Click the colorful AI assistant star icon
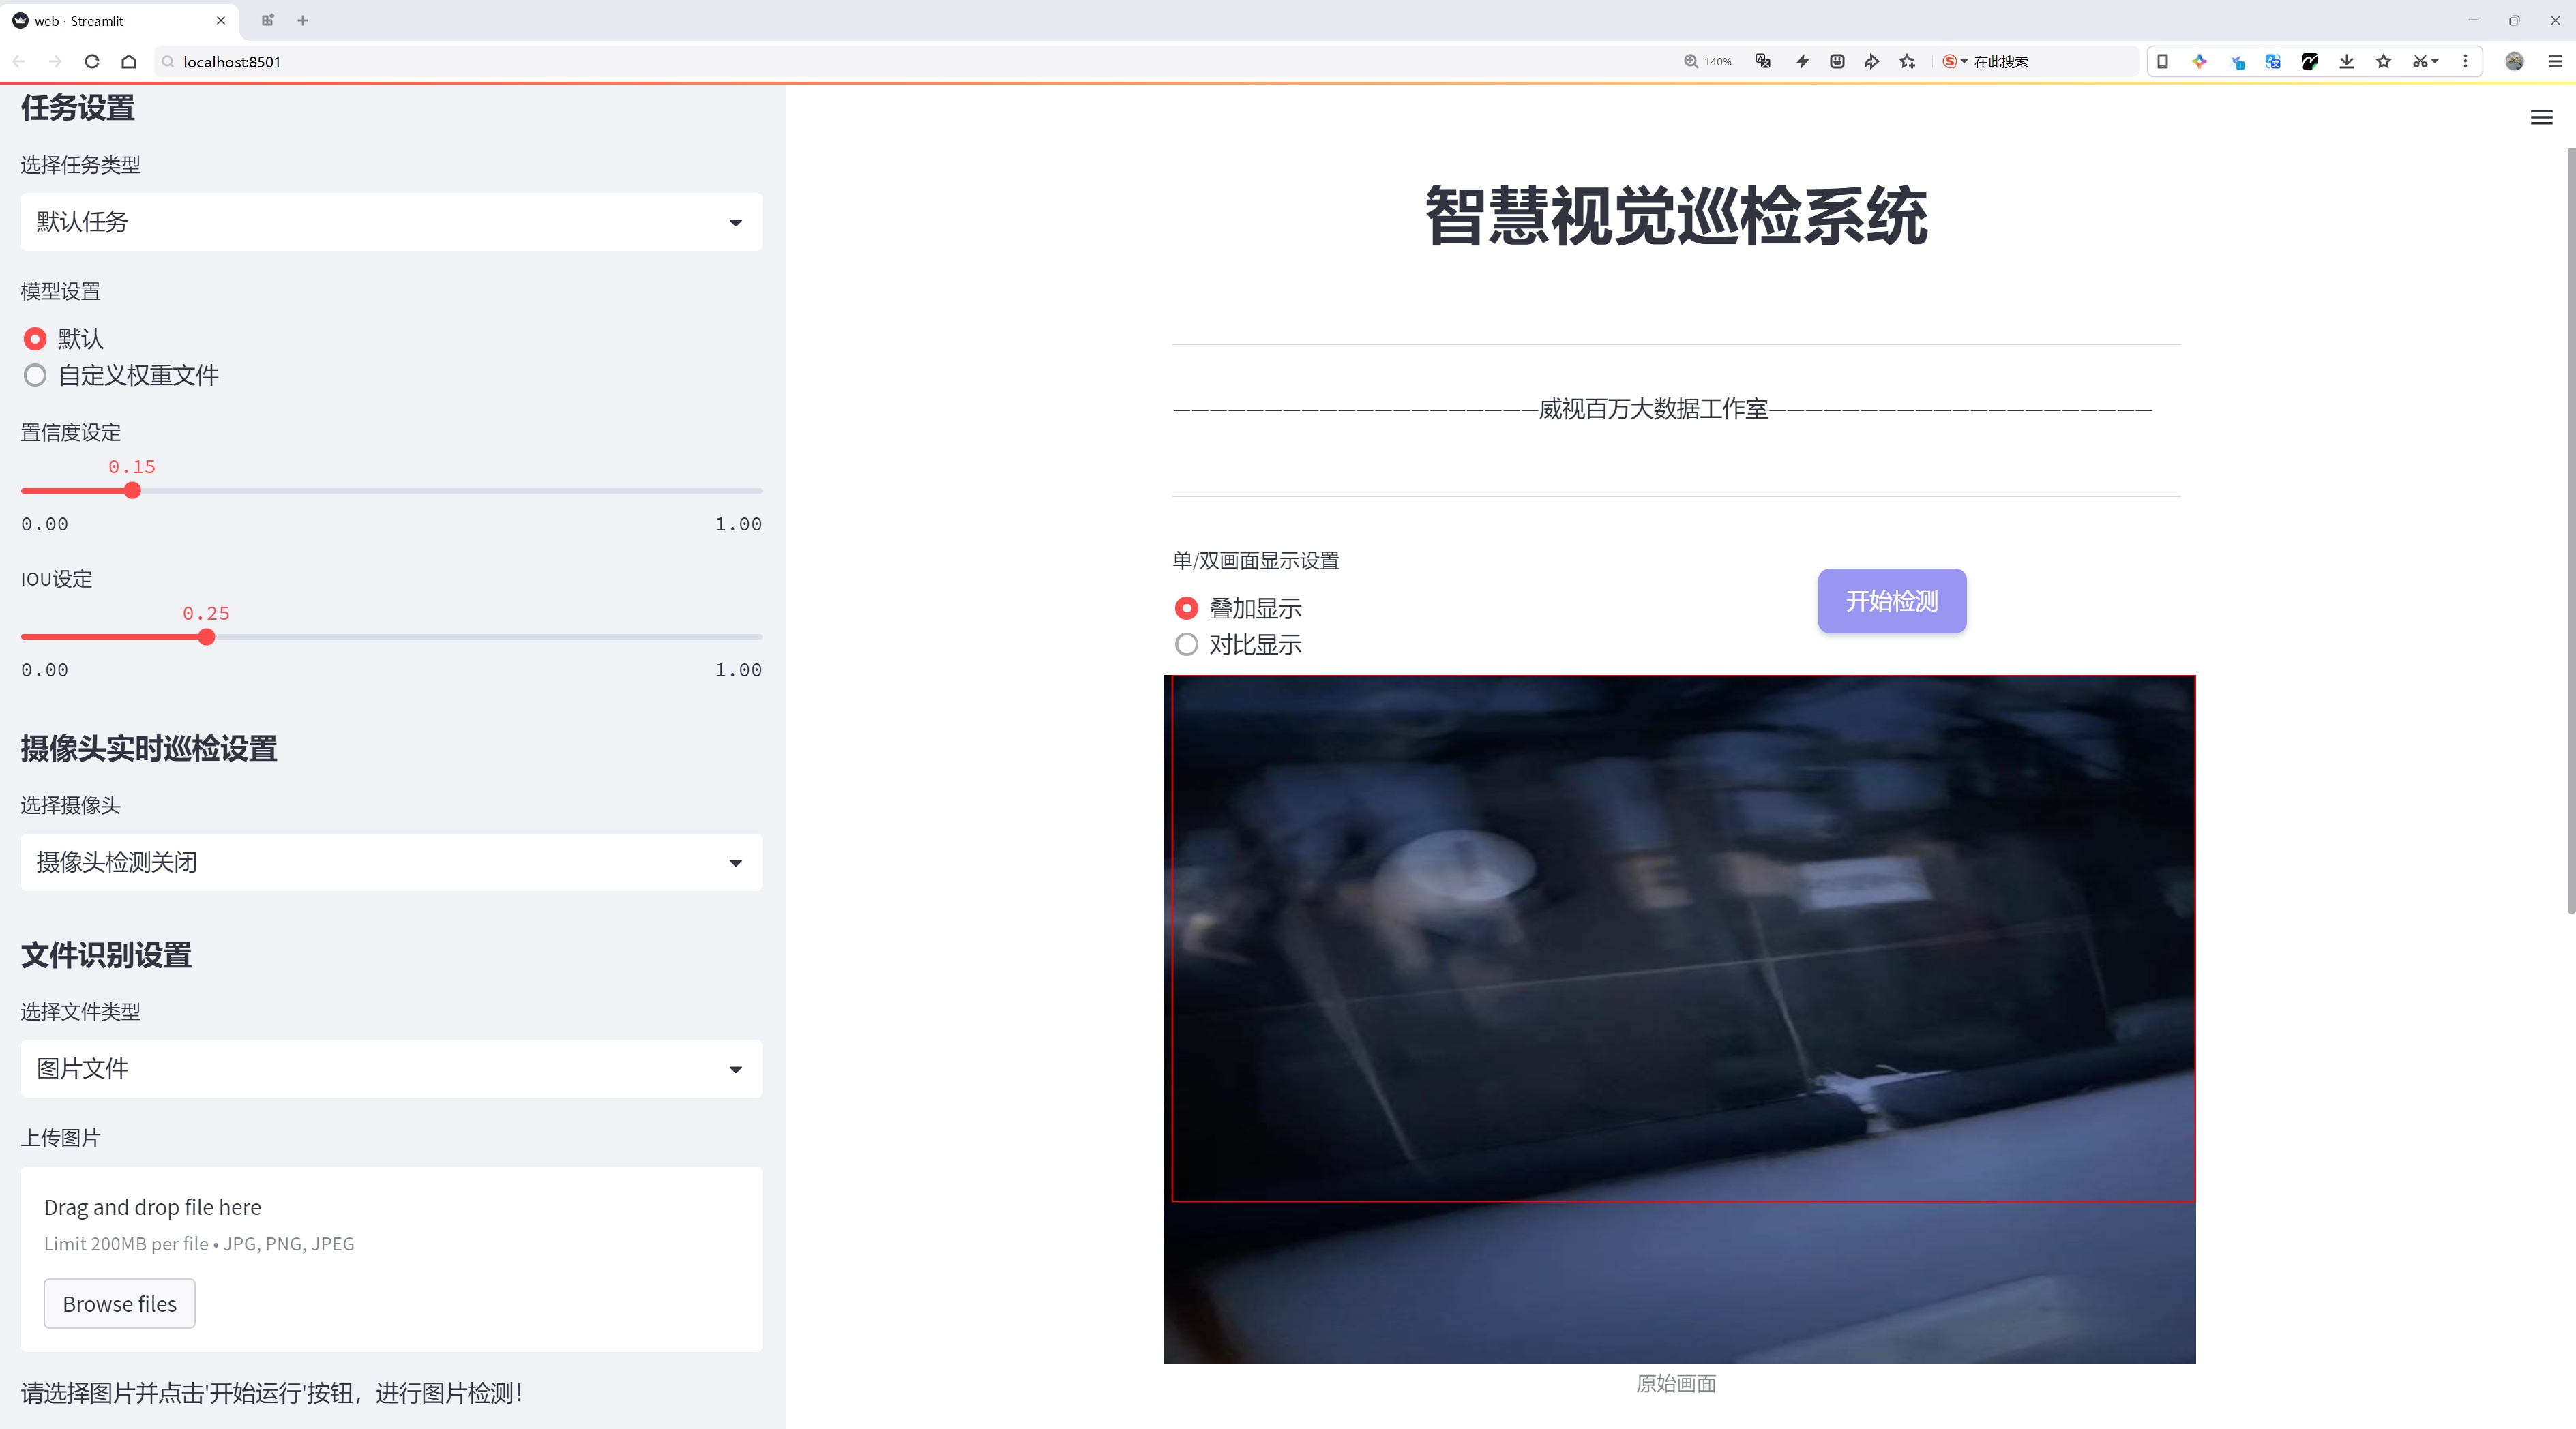This screenshot has width=2576, height=1429. [2199, 61]
